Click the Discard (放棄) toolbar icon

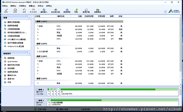[x=15, y=11]
